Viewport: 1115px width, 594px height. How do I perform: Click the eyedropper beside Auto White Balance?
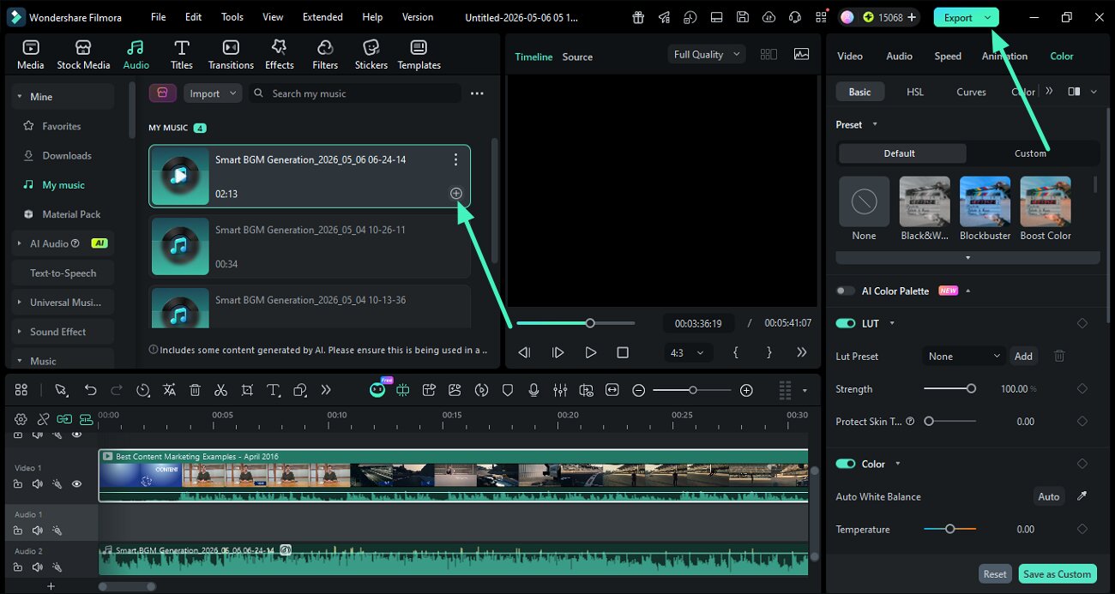point(1082,496)
